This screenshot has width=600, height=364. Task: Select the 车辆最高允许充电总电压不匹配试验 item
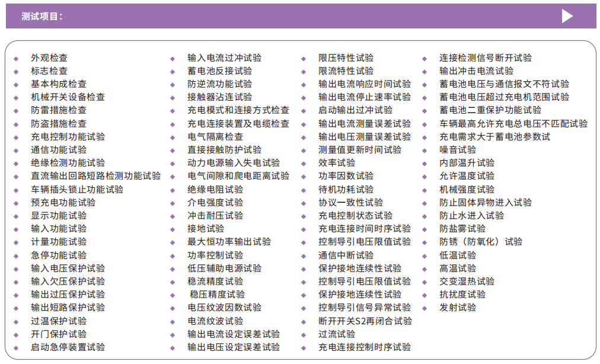(x=513, y=124)
